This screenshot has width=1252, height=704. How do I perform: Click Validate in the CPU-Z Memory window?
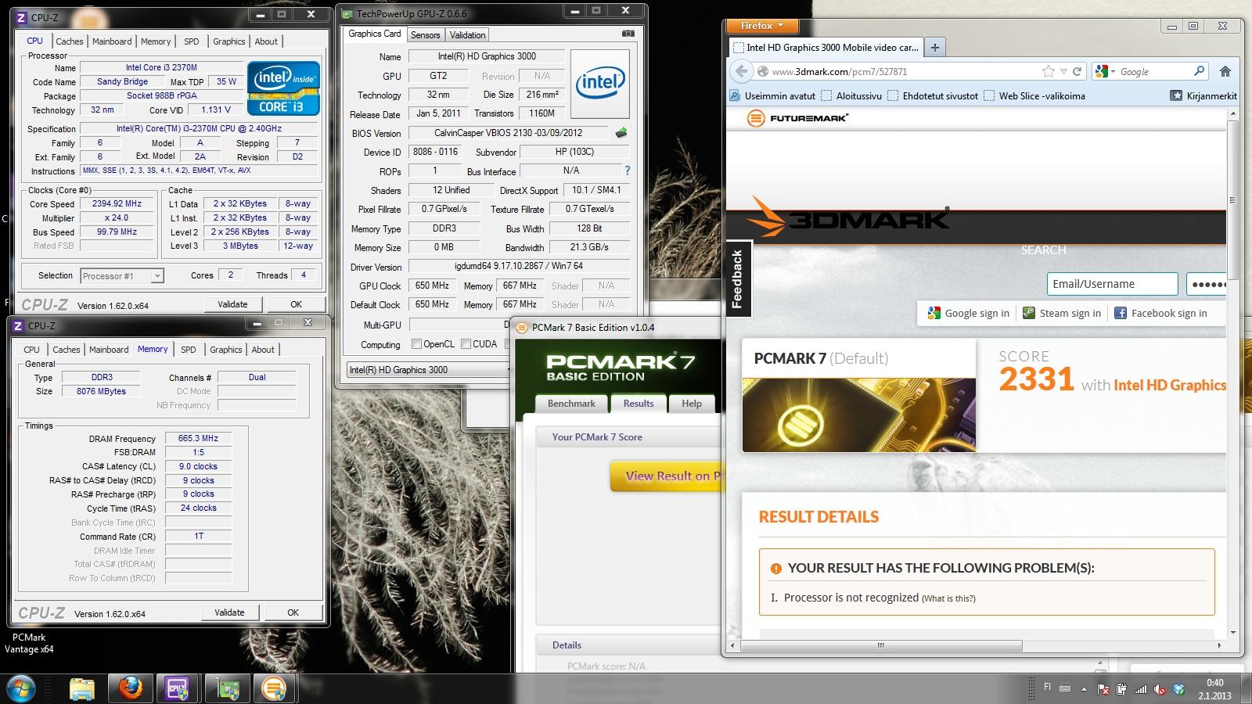[x=229, y=612]
